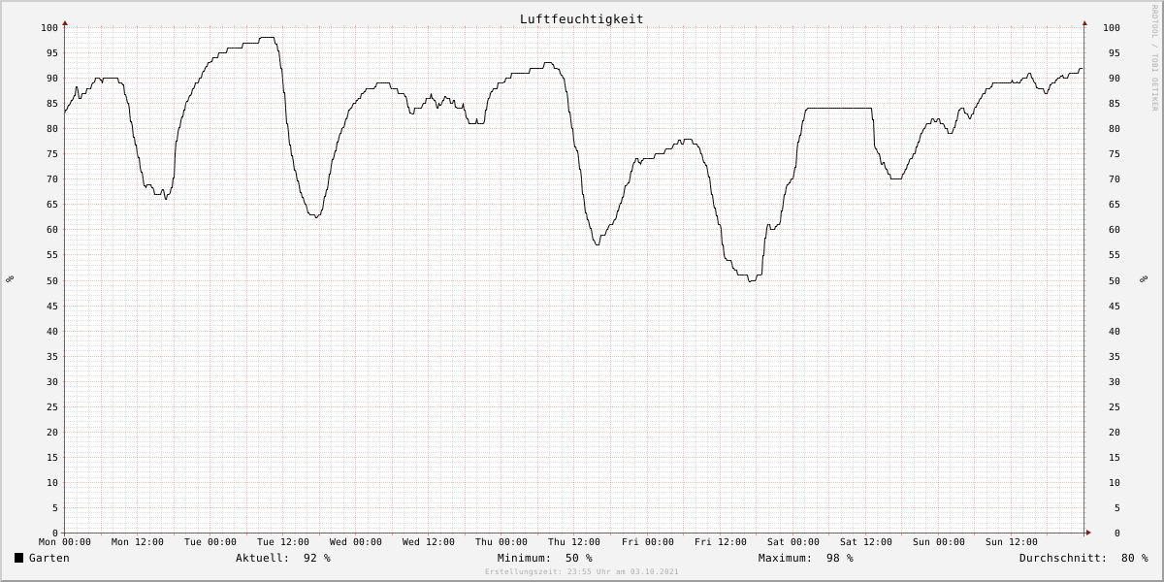Click the Erstellungszeit timestamp footer text

(x=582, y=572)
